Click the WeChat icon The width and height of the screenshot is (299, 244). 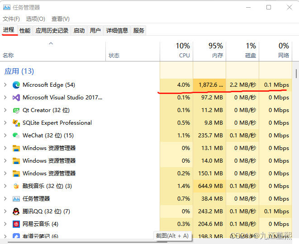16,136
